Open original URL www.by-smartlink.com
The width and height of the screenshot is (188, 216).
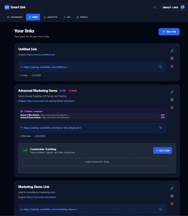pos(41,55)
